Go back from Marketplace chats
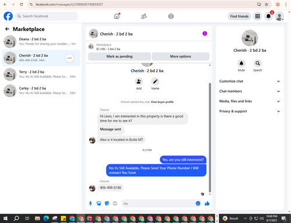Viewport: 291px width, 223px height. tap(7, 29)
